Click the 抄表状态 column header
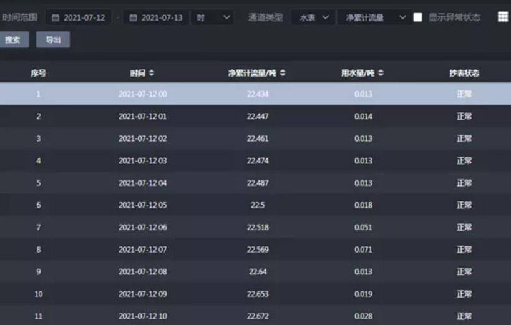 click(464, 74)
